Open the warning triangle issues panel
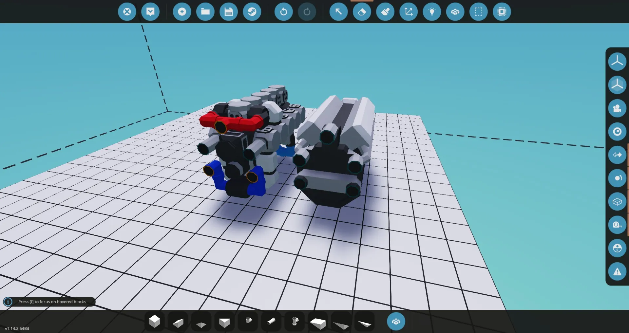The image size is (629, 333). (x=617, y=271)
